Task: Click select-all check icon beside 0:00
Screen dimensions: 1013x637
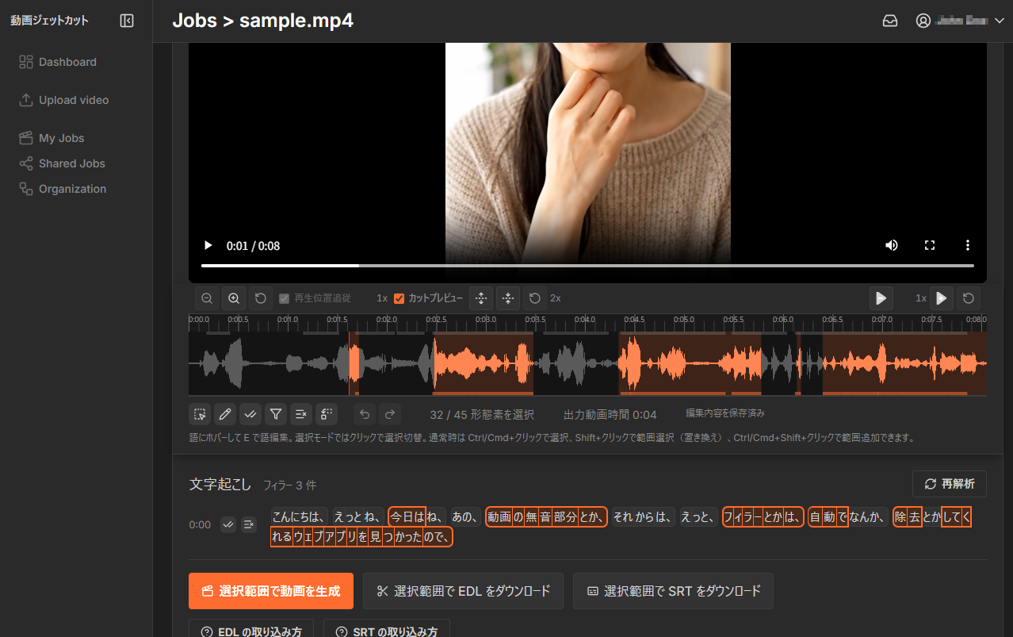Action: pos(228,524)
